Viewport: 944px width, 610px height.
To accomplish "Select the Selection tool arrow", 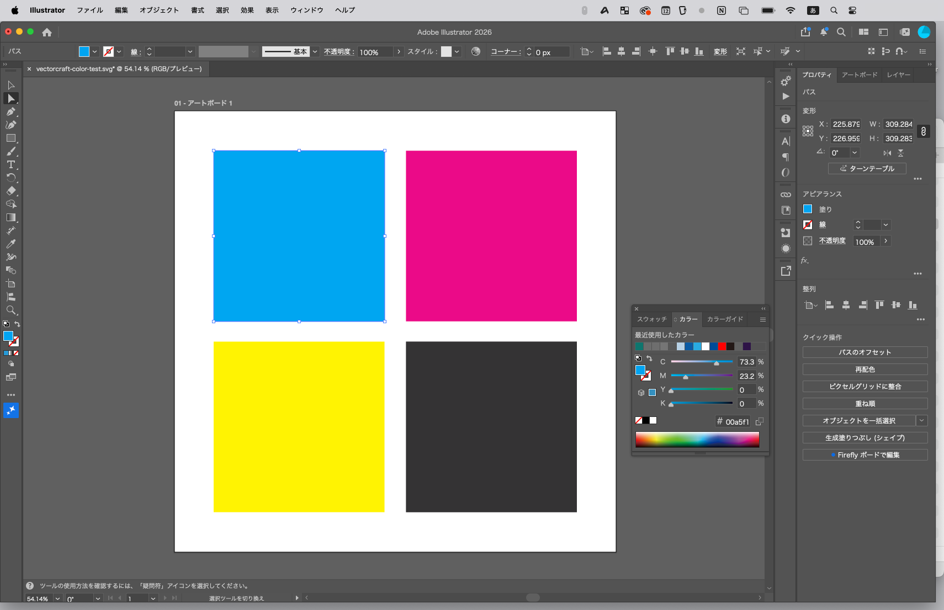I will (10, 85).
